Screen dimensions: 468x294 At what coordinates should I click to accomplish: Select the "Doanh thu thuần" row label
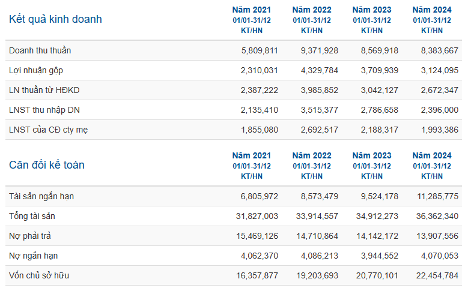[x=40, y=50]
